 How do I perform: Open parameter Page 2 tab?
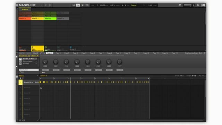58,53
